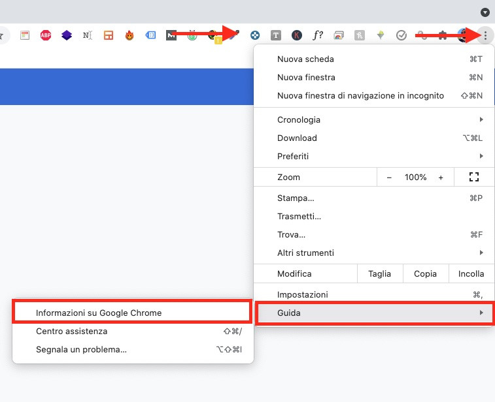
Task: Open the puzzle piece extensions menu
Action: (x=443, y=35)
